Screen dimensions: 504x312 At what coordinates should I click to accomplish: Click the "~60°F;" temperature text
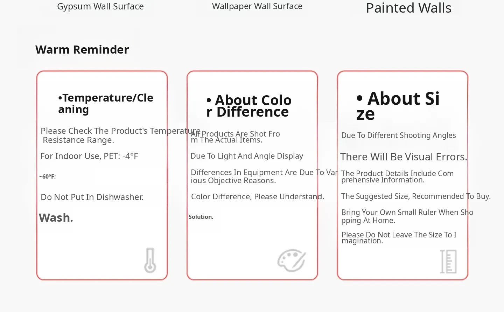pyautogui.click(x=48, y=177)
